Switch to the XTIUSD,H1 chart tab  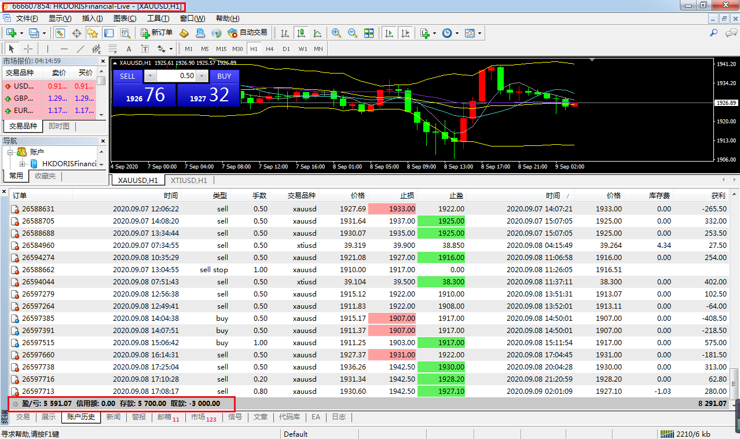point(188,180)
